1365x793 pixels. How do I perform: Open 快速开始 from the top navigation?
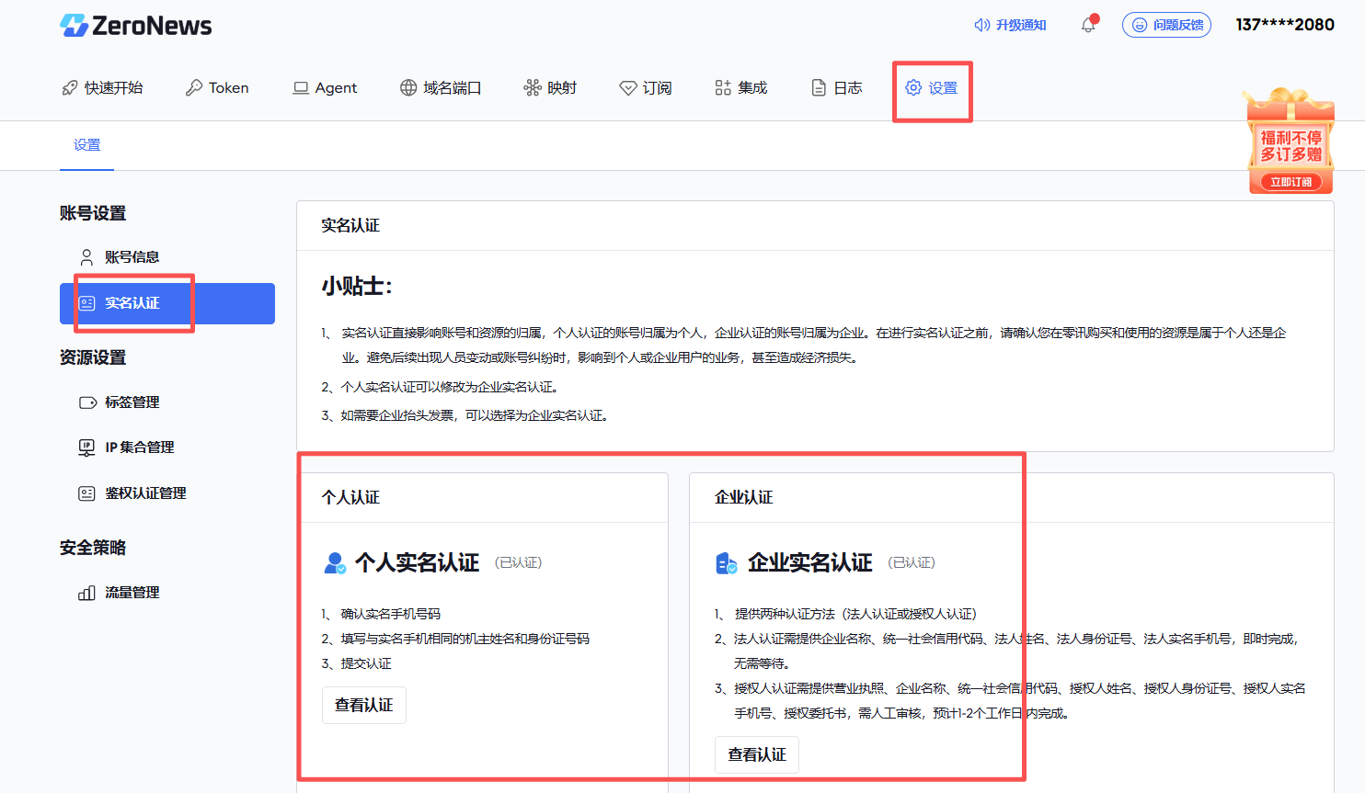pos(102,88)
